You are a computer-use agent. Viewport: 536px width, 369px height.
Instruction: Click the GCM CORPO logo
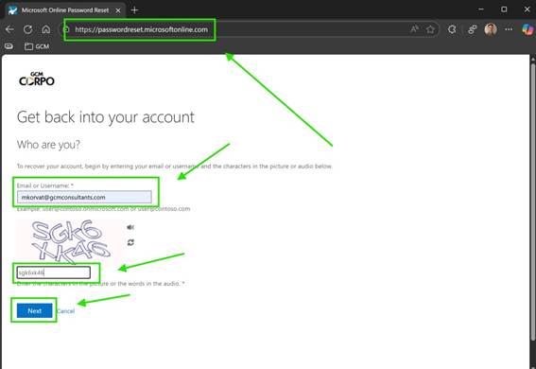pos(37,79)
